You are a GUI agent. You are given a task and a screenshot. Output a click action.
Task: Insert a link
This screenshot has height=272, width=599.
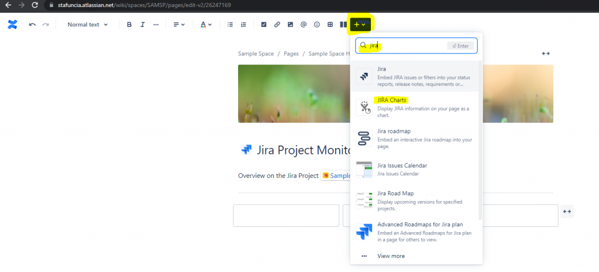(277, 25)
